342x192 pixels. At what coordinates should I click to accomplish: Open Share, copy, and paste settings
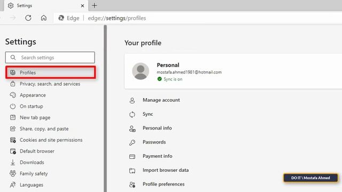coord(44,129)
